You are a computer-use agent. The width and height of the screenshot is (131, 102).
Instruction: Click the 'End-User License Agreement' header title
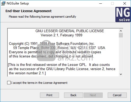pos(29,11)
